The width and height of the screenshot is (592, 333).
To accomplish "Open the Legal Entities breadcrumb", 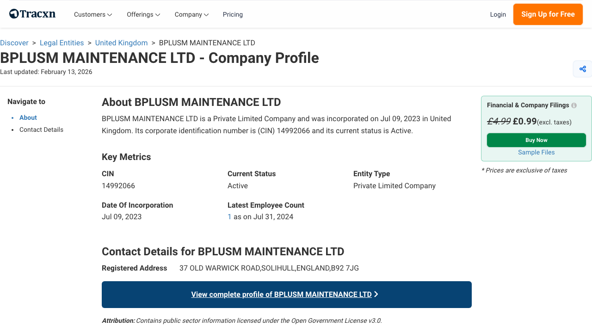I will pyautogui.click(x=62, y=43).
